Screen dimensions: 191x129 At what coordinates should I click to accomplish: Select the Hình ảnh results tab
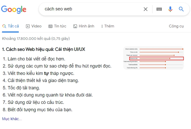84,26
